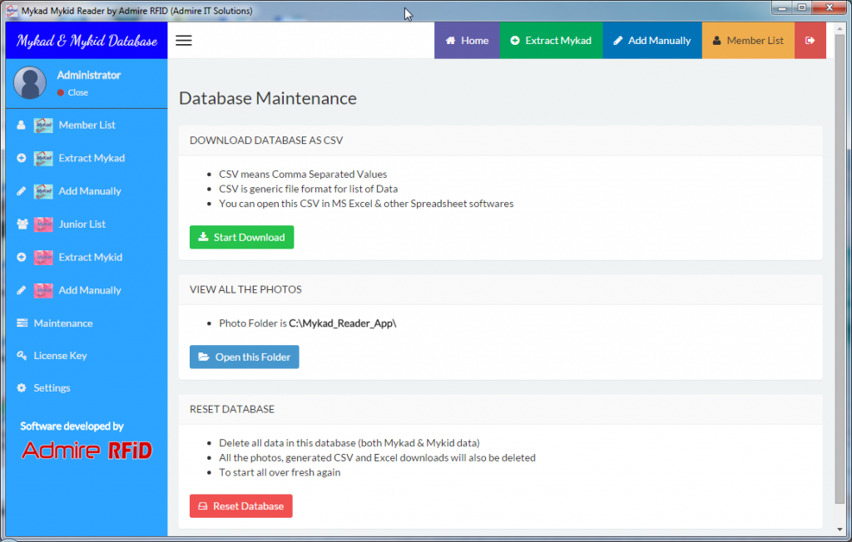
Task: Open Settings in the sidebar
Action: coord(52,388)
